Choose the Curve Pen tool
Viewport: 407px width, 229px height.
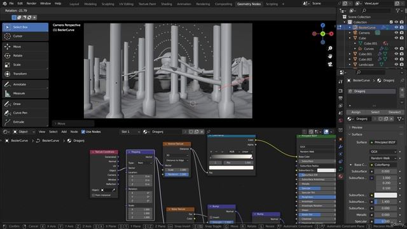pos(25,113)
